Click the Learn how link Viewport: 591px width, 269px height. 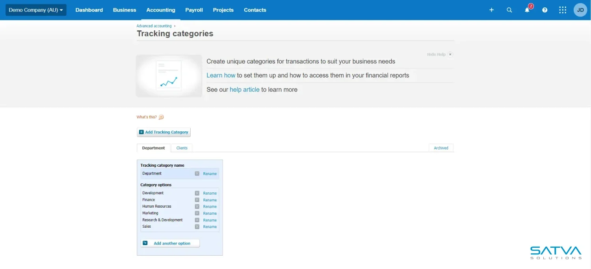pos(221,75)
